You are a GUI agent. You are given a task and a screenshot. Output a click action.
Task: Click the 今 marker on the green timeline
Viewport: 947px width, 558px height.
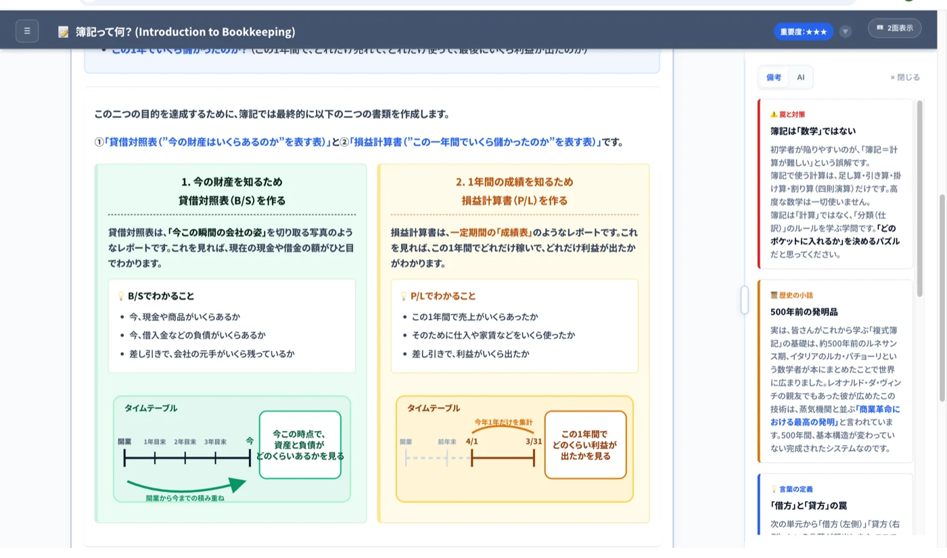coord(250,441)
